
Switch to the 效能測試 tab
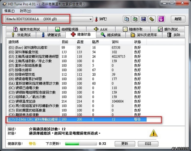point(21,35)
